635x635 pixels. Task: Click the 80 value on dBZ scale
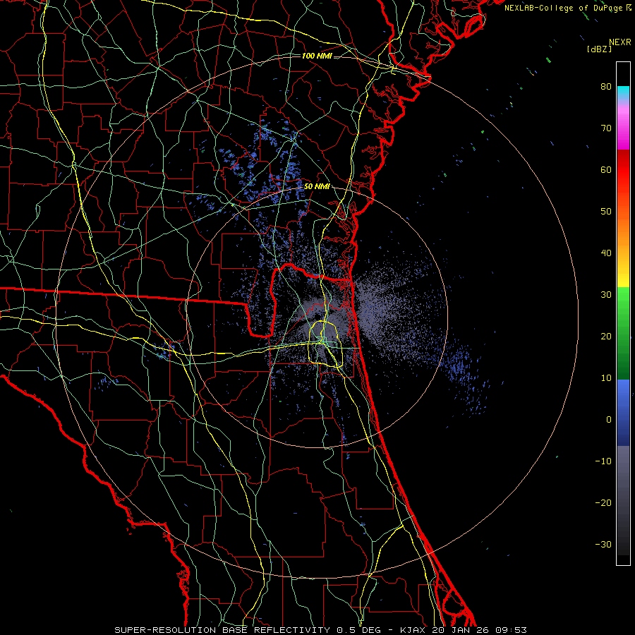(x=606, y=87)
